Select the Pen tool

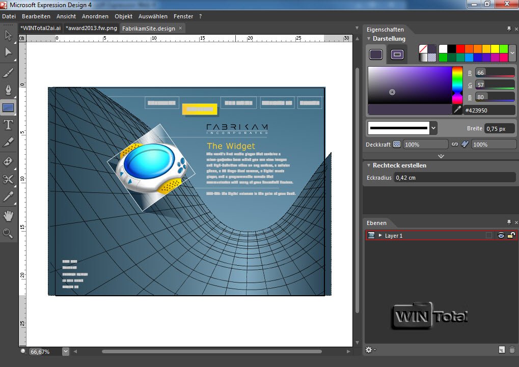pos(8,90)
